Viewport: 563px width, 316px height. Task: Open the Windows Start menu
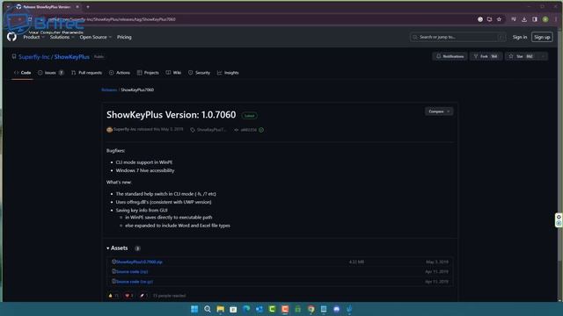(x=194, y=309)
